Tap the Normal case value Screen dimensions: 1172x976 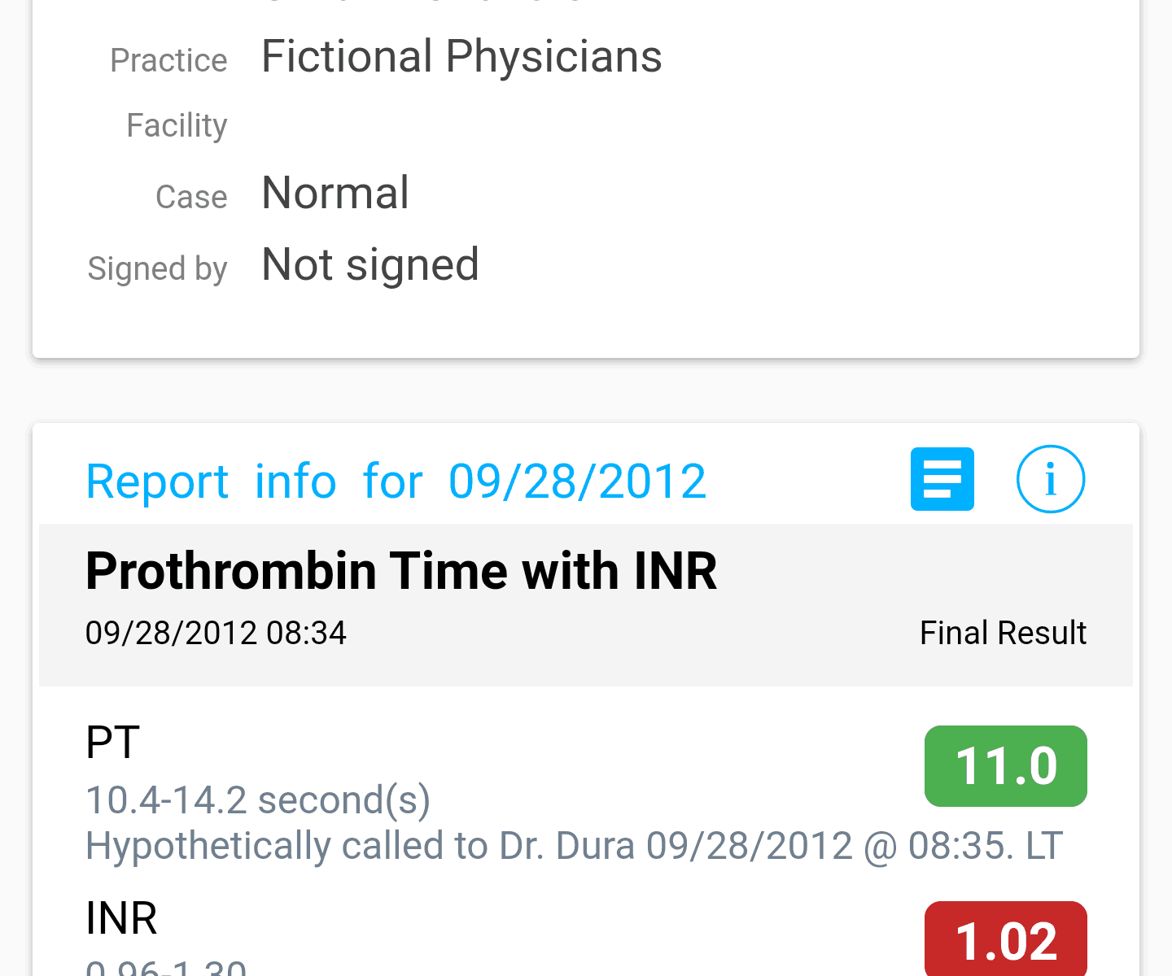(335, 194)
